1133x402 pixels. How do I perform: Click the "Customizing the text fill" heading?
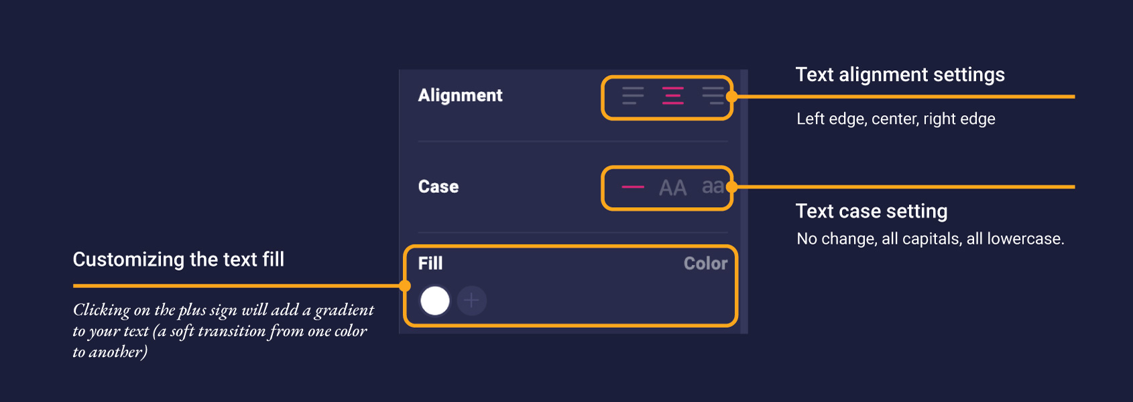click(x=178, y=259)
